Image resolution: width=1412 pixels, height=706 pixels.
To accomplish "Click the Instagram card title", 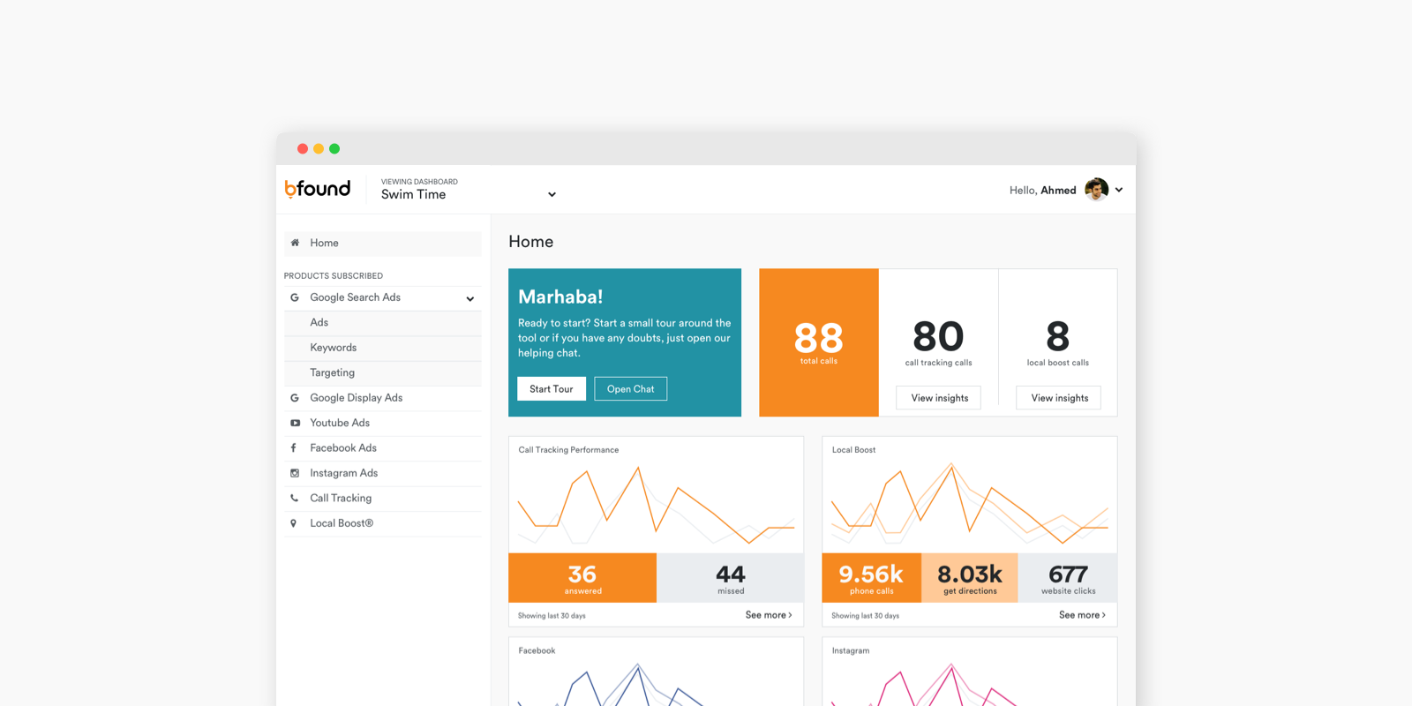I will [x=851, y=650].
